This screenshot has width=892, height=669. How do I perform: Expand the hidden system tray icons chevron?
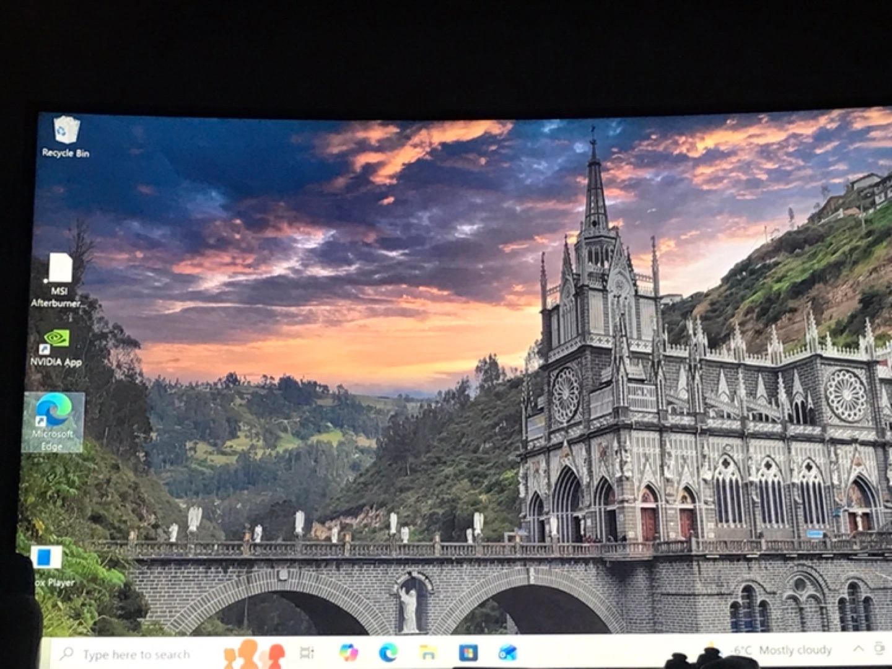coord(859,649)
